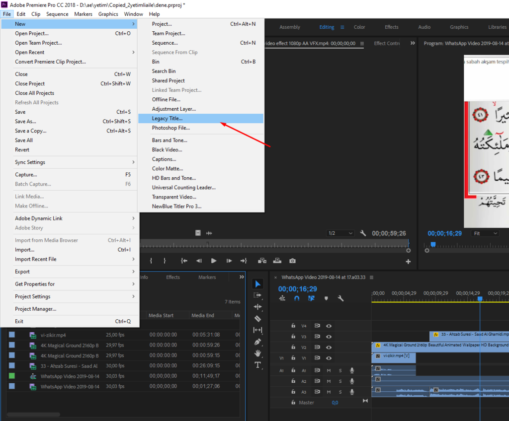The image size is (509, 421).
Task: Hide track V4 with eye toggle
Action: click(x=329, y=326)
